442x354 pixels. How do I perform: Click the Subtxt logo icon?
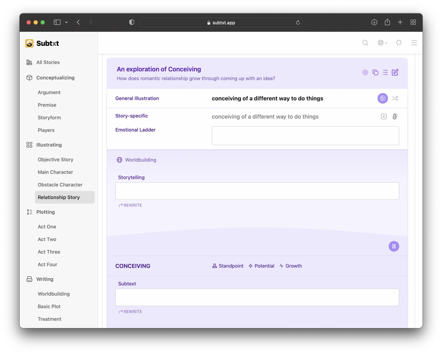(29, 43)
